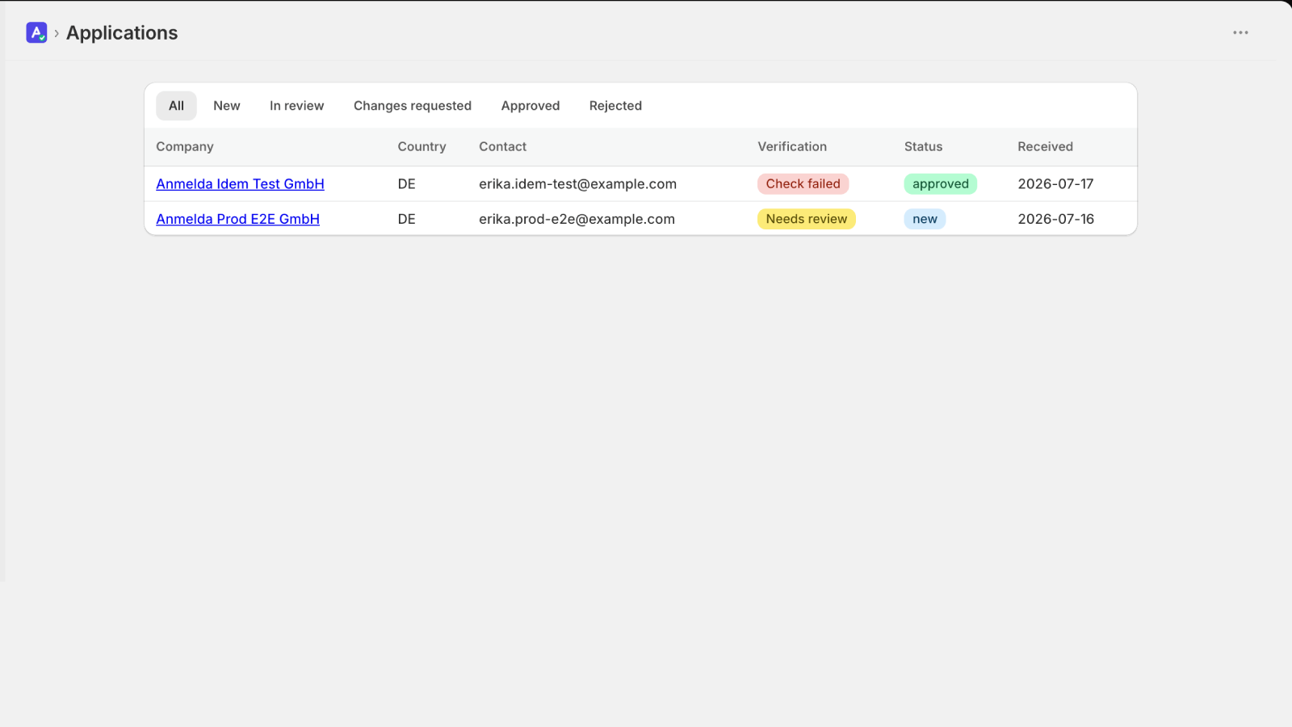
Task: Click the Needs review verification badge
Action: 806,219
